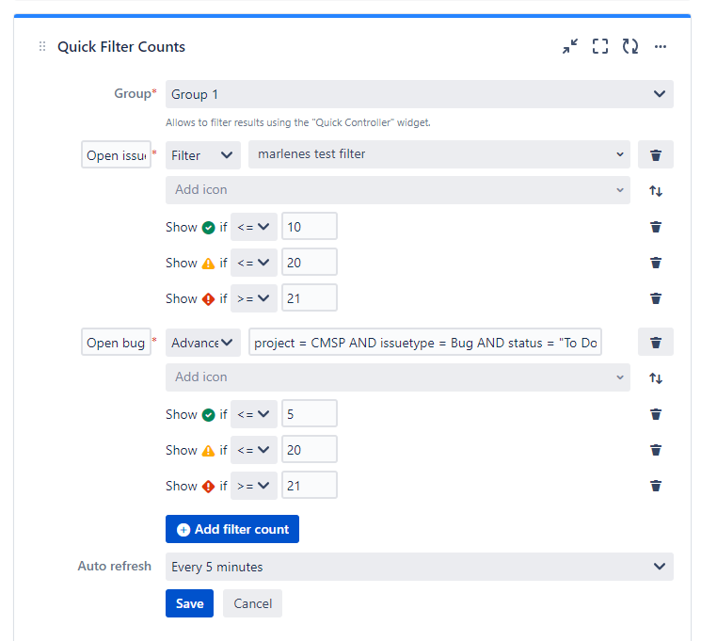Click the minimize gadget arrows icon

tap(570, 46)
